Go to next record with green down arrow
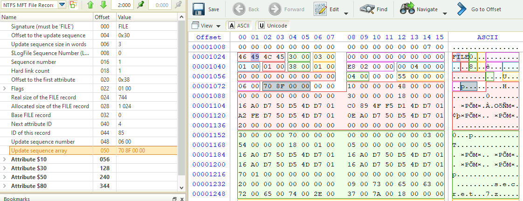Image resolution: width=523 pixels, height=201 pixels. [103, 5]
